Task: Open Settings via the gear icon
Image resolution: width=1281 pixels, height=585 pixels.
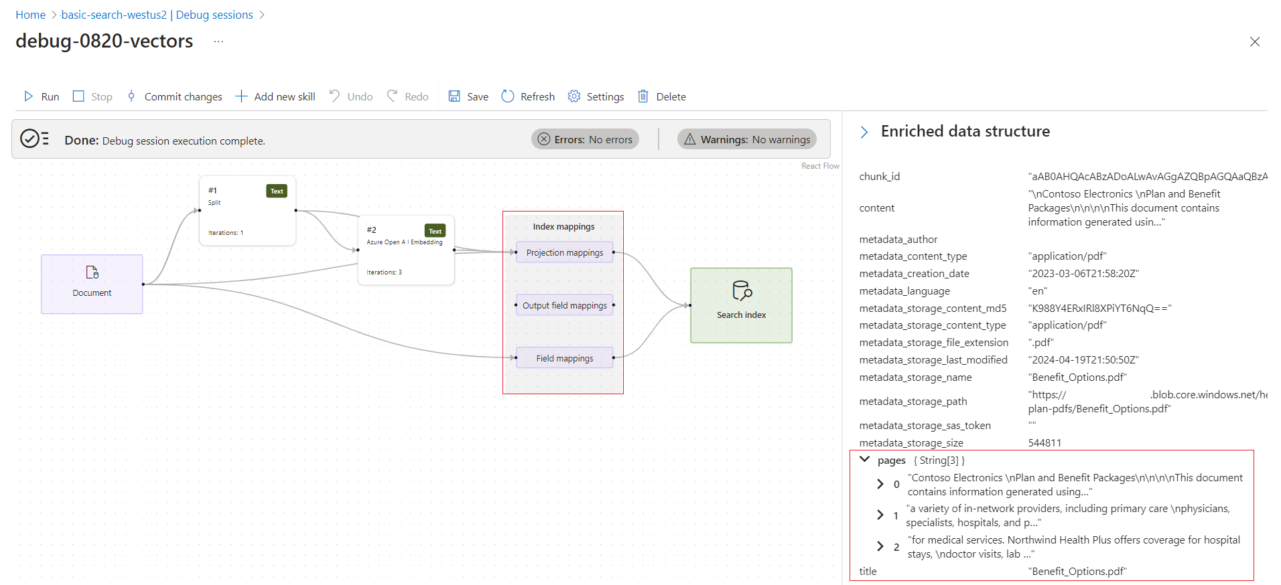Action: (x=574, y=96)
